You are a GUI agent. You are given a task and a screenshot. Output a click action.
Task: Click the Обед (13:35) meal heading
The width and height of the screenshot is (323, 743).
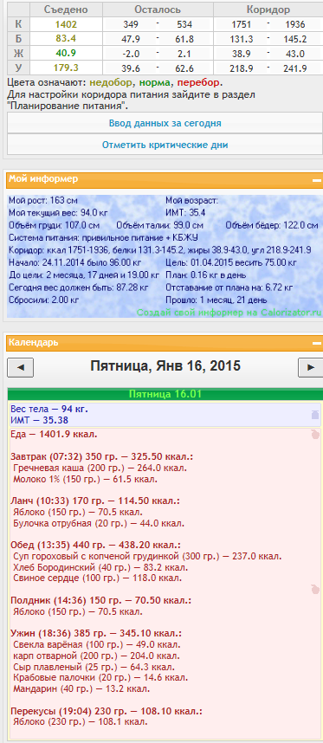95,546
